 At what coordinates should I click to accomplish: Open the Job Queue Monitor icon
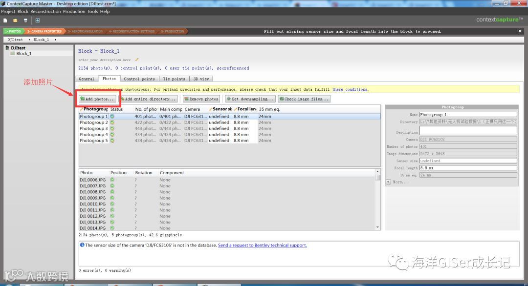point(37,20)
